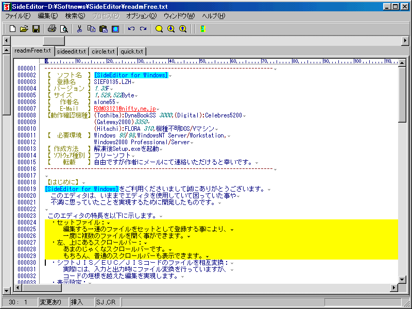
Task: Click the 【 バージョン 】 label
Action: (69, 89)
